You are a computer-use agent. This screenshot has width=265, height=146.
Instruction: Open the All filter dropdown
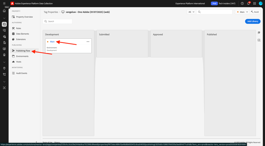[191, 12]
